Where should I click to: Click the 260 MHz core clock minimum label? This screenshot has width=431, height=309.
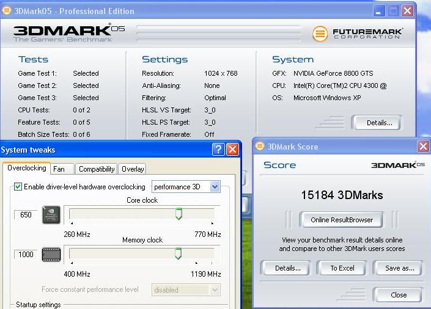[77, 234]
